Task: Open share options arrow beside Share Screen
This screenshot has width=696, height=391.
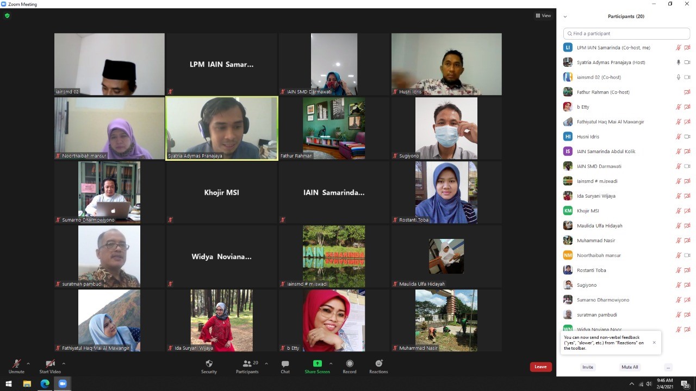Action: pos(331,363)
